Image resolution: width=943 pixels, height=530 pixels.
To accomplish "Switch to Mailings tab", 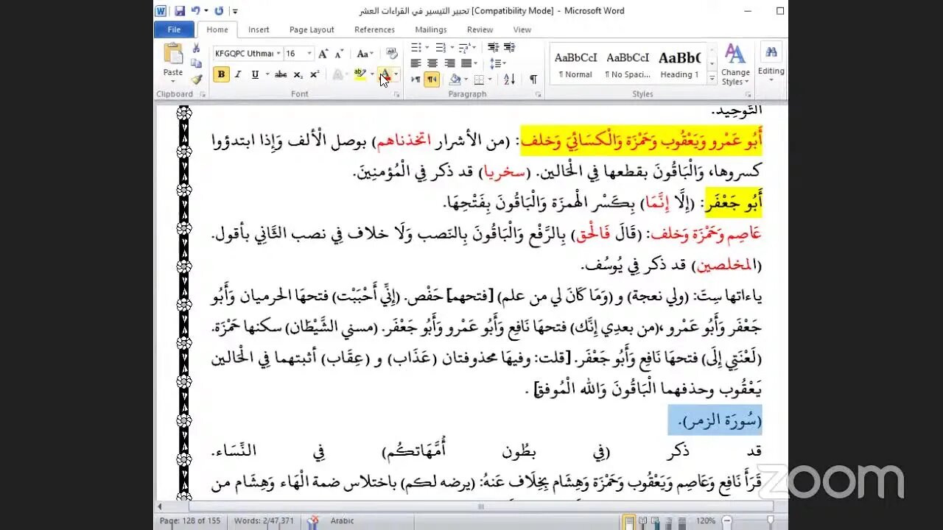I will [431, 29].
